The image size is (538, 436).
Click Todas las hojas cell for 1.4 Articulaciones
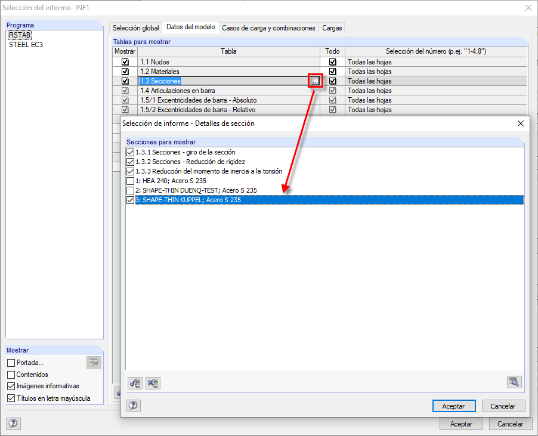coord(436,91)
